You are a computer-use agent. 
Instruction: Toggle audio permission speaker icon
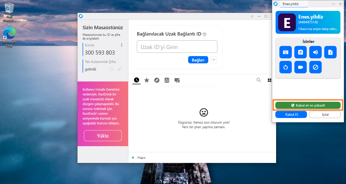pos(315,52)
